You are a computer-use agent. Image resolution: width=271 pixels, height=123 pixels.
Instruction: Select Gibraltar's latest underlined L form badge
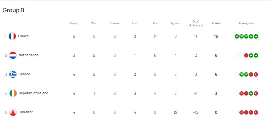(x=256, y=112)
